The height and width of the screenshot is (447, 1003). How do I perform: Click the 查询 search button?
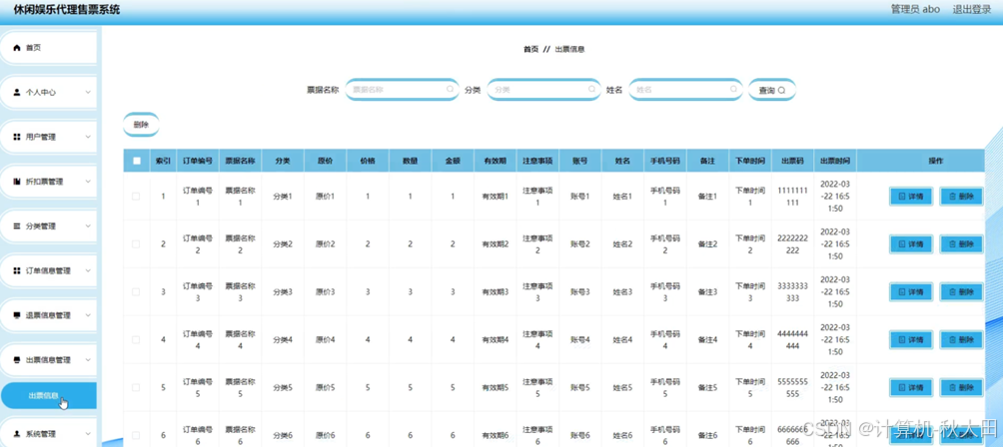coord(772,90)
